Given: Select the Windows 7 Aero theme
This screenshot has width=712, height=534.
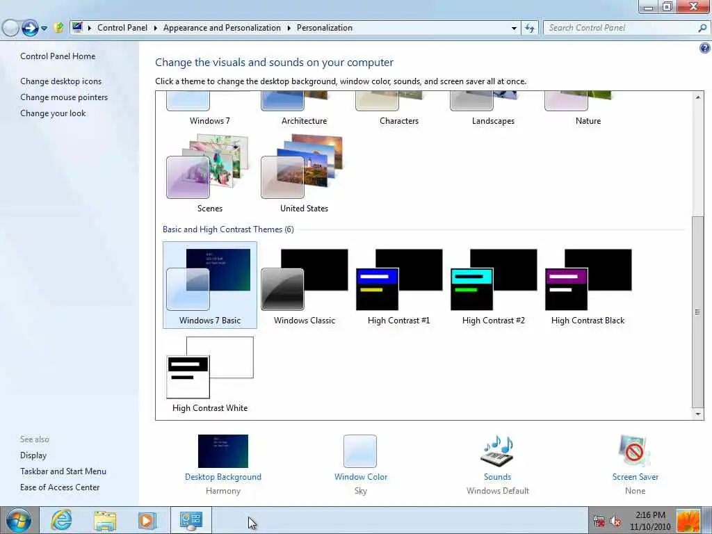Looking at the screenshot, I should point(210,109).
